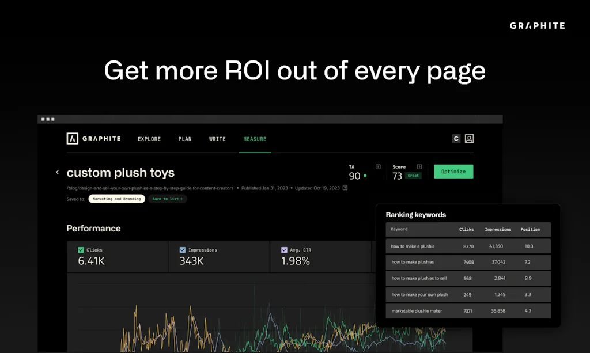
Task: Click the GRAPHITE wordmark in the top corner
Action: (x=536, y=25)
